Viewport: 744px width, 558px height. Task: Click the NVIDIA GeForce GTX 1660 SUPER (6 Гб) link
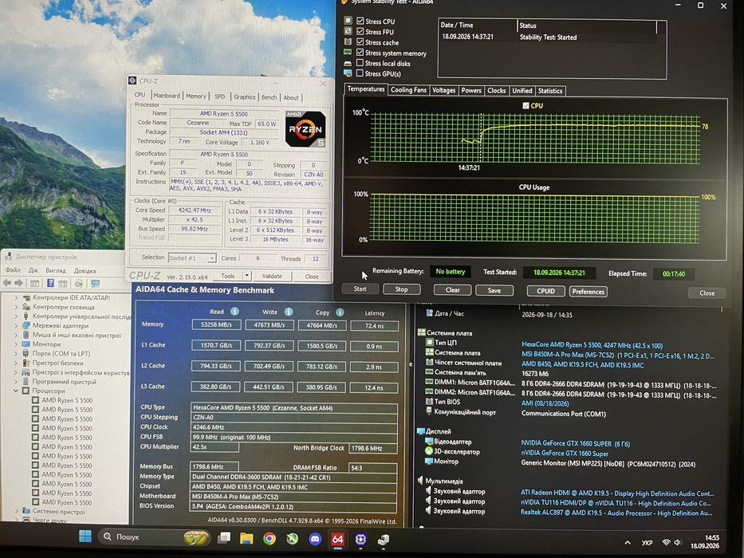(x=576, y=444)
